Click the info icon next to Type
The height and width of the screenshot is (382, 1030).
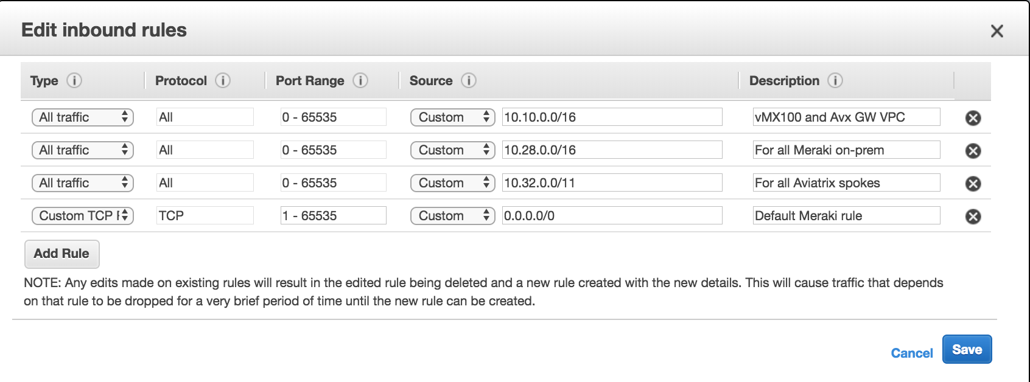click(x=74, y=80)
